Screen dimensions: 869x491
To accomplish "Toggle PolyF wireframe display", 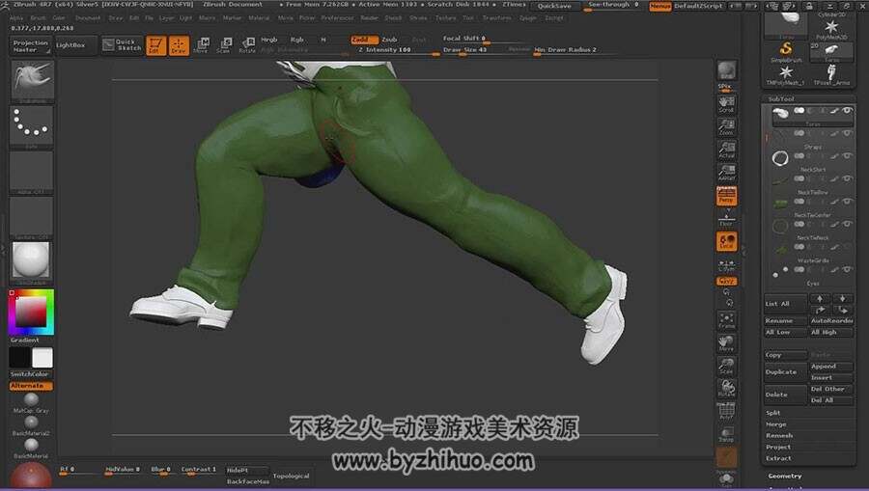I will [726, 411].
